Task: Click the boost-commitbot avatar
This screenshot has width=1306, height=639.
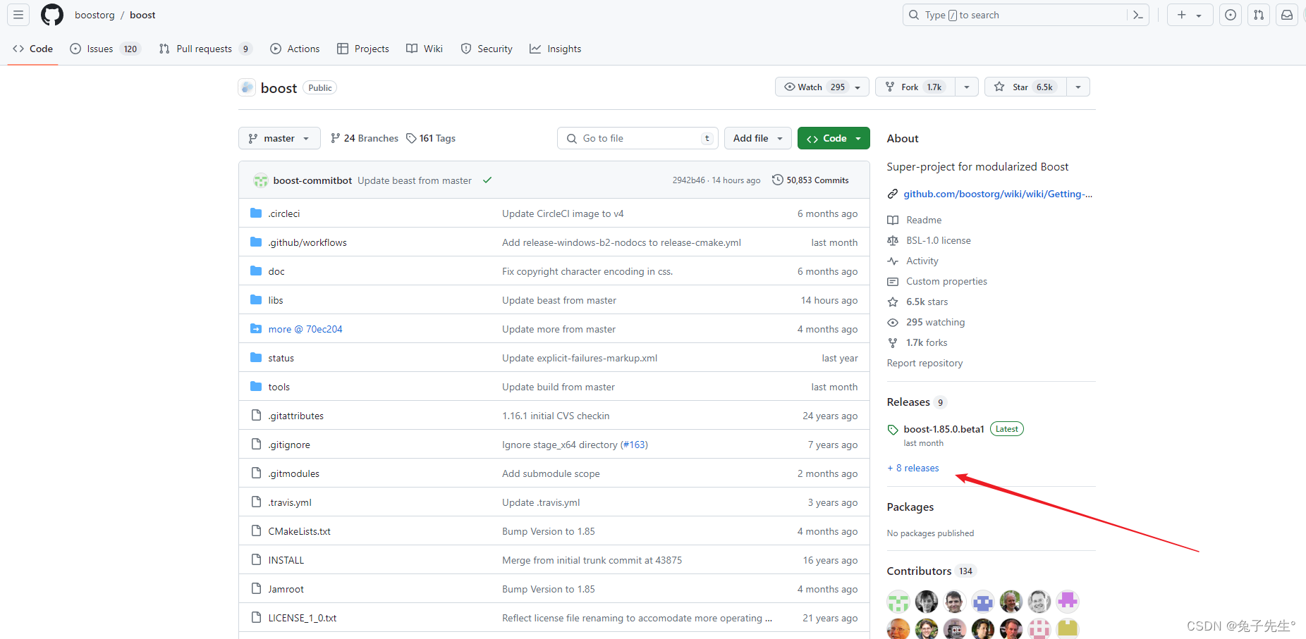Action: [261, 180]
